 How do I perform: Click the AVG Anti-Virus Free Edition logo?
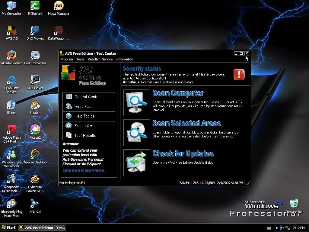[x=84, y=76]
